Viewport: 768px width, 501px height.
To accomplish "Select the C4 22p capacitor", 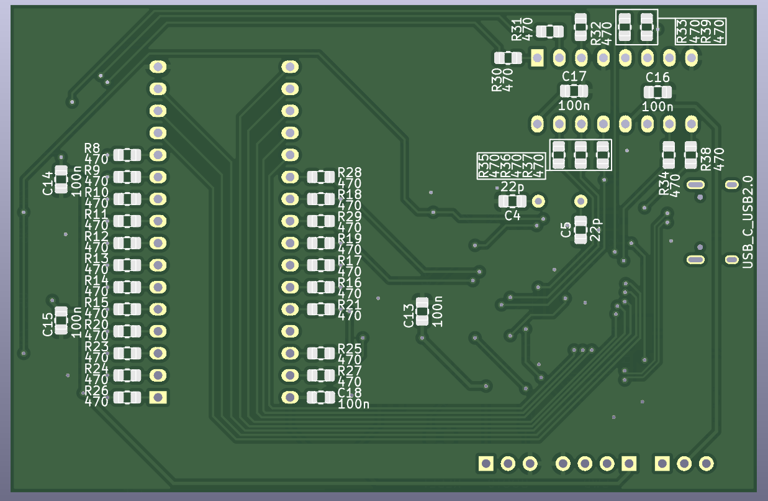I will 512,201.
